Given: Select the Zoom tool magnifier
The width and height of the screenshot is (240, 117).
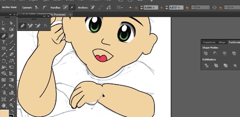Looking at the screenshot, I should coord(11,105).
